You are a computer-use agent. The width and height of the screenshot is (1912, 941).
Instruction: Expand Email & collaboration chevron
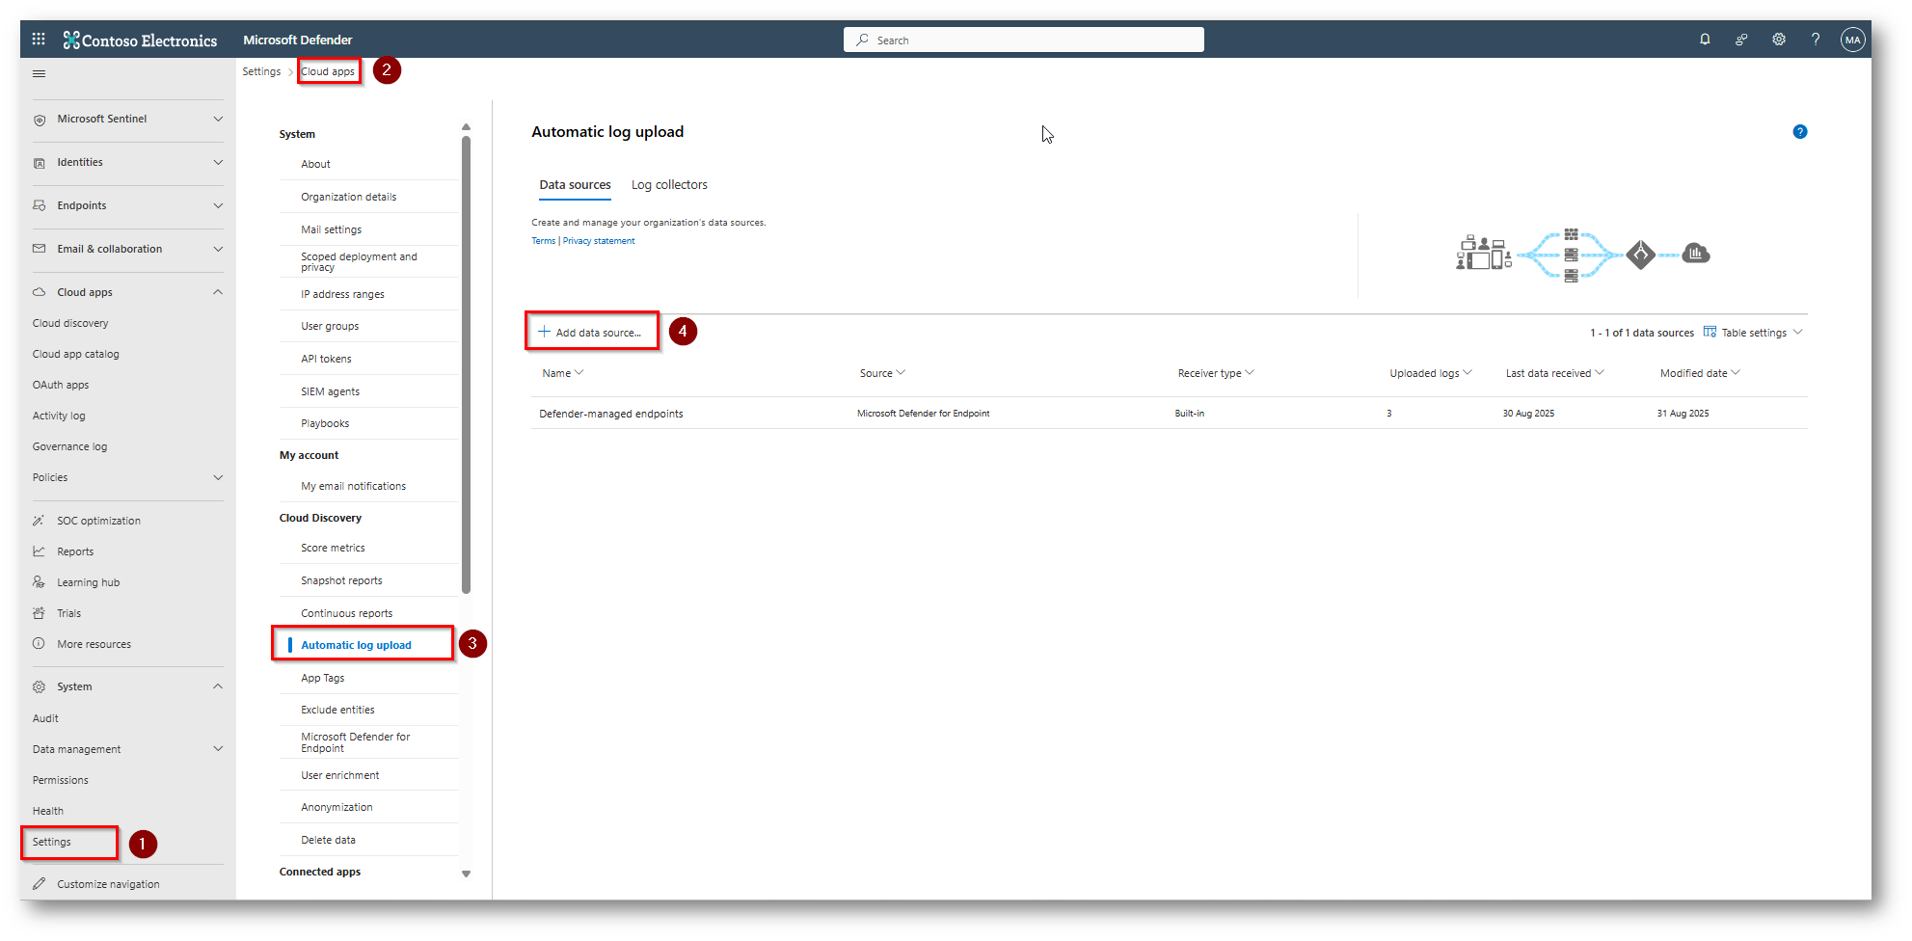(218, 249)
